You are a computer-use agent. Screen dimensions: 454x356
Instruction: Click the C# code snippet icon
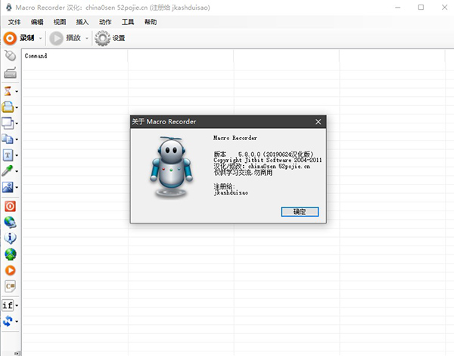click(x=10, y=286)
